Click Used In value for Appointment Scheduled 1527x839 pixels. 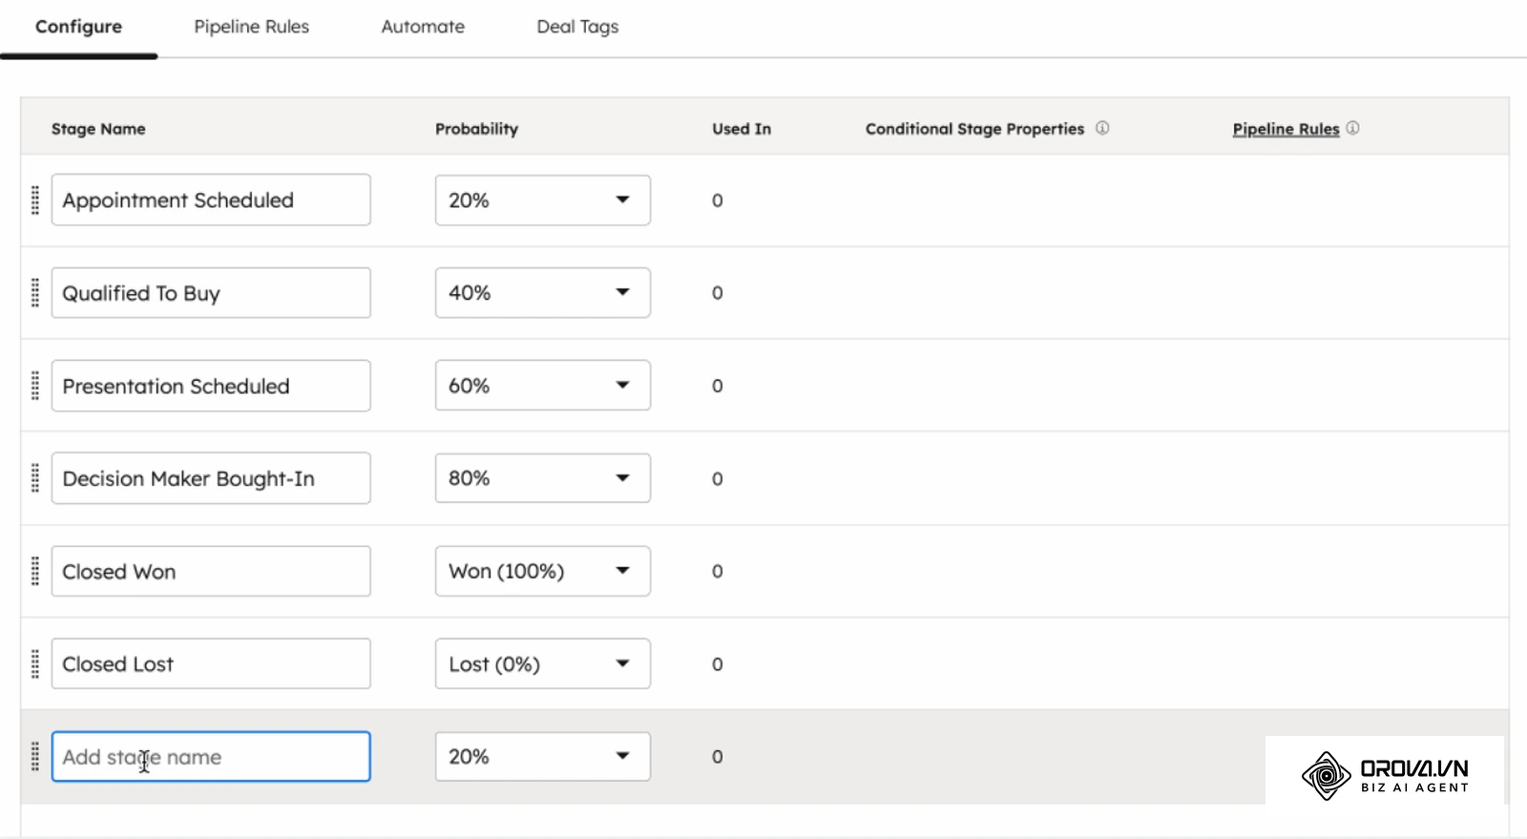tap(718, 200)
